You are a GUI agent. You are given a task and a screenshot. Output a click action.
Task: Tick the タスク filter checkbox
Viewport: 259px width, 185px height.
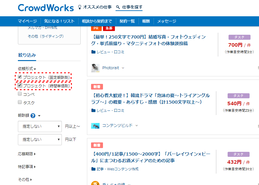click(x=20, y=102)
